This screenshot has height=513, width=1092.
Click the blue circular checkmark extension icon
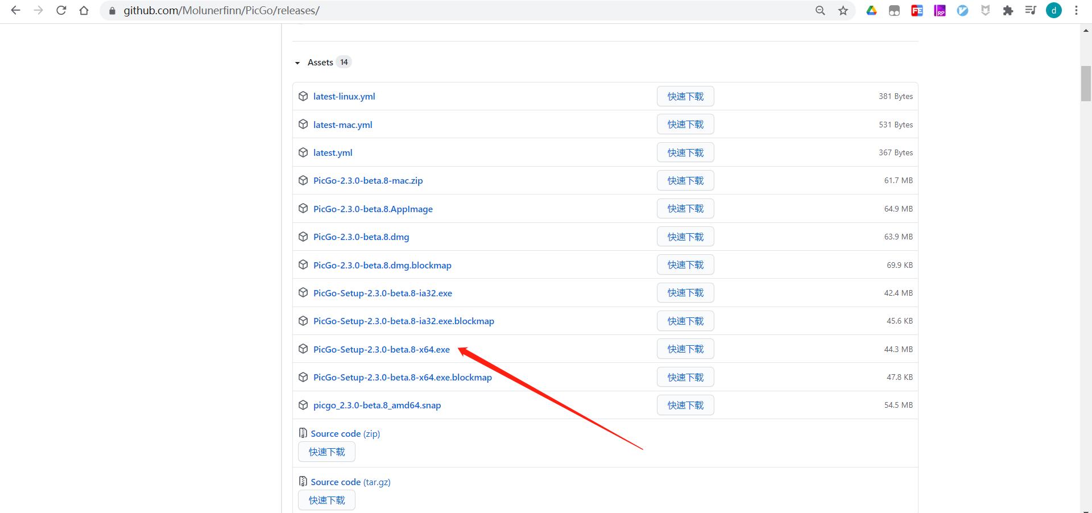coord(962,10)
